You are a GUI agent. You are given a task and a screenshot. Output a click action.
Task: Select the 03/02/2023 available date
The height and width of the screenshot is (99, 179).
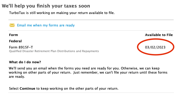click(x=155, y=47)
